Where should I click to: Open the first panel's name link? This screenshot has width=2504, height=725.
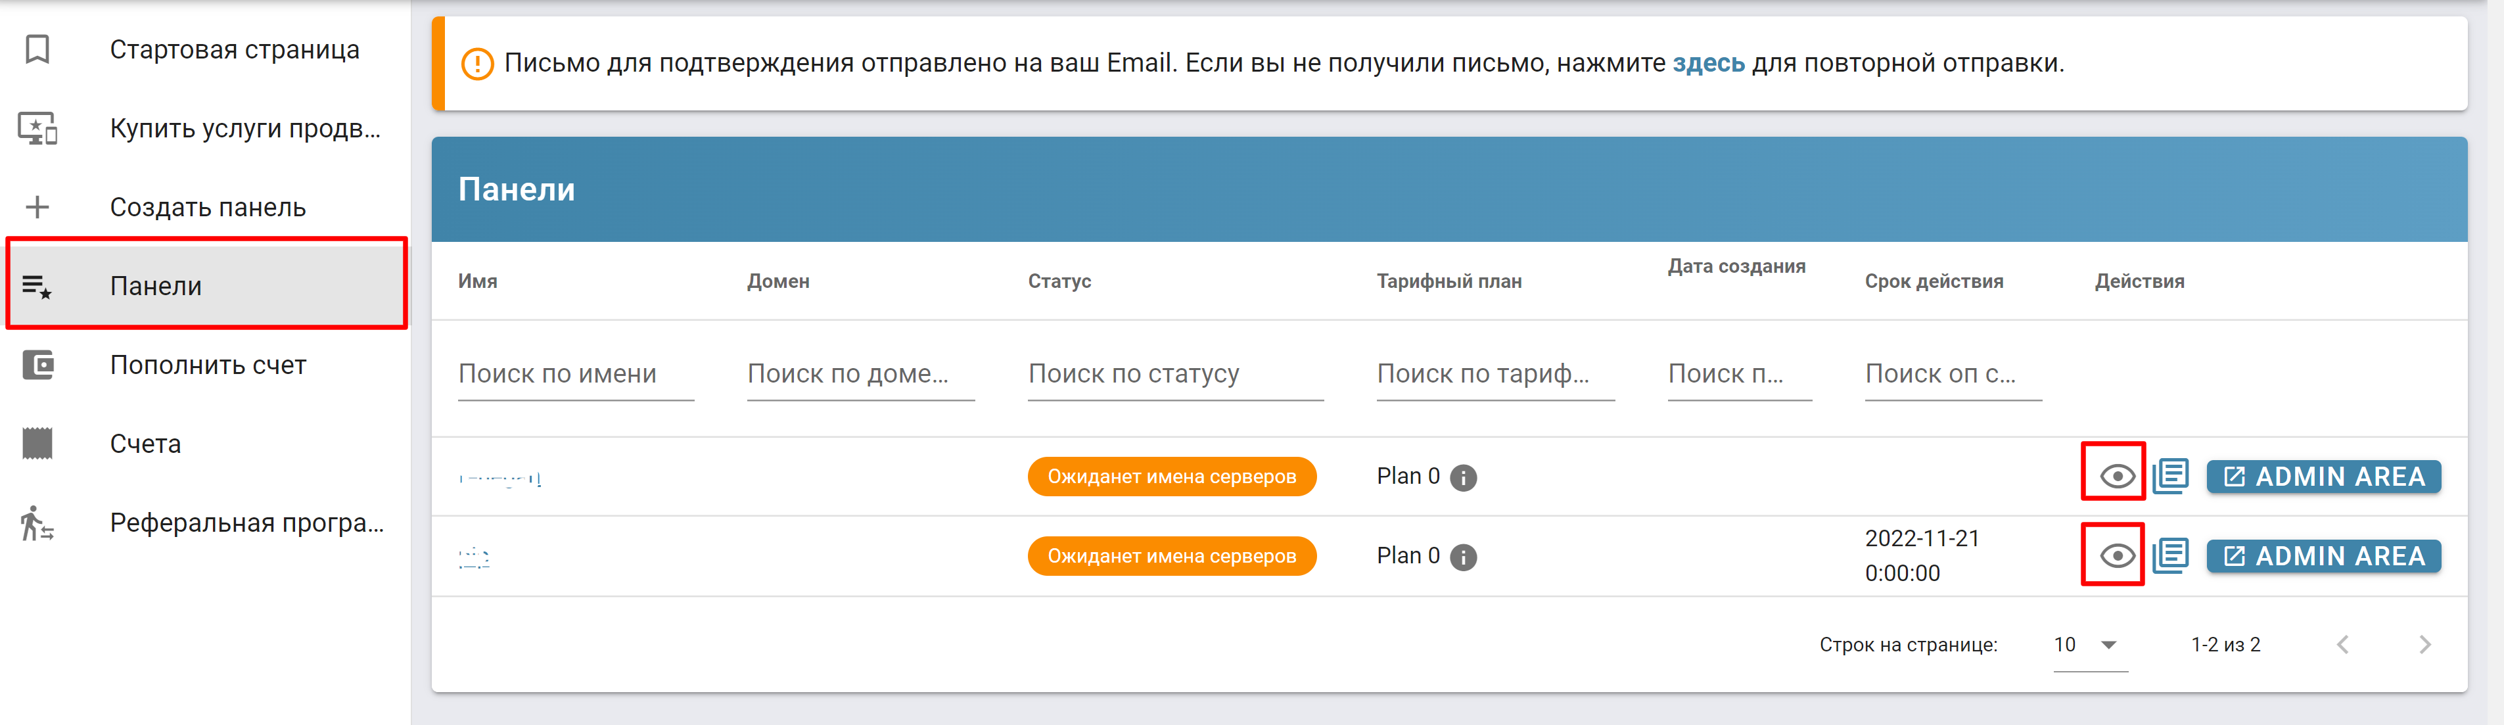(x=499, y=478)
